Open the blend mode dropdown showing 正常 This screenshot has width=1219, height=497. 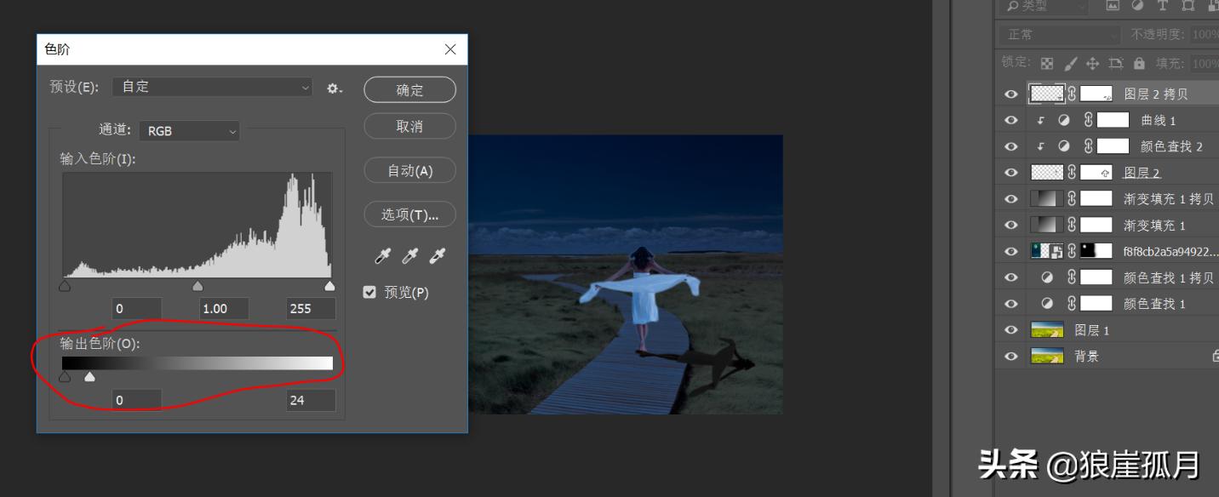pyautogui.click(x=1058, y=35)
